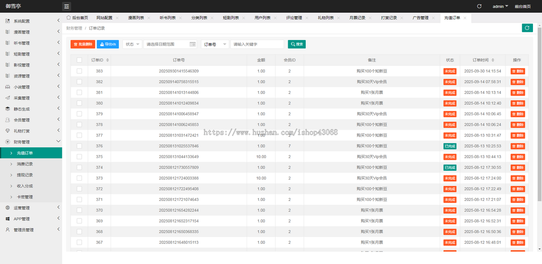
Task: Click the 静态生成 layers icon
Action: coord(8,109)
